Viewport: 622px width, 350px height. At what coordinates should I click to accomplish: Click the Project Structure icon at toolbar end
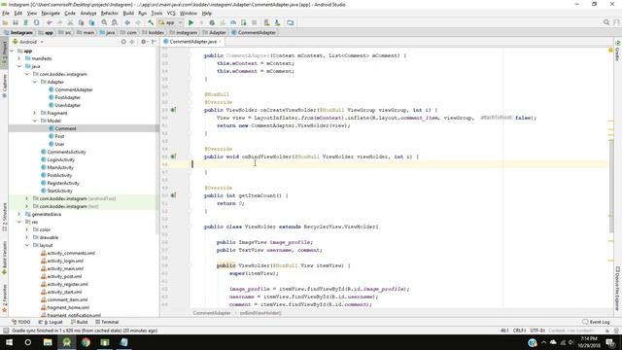click(291, 22)
